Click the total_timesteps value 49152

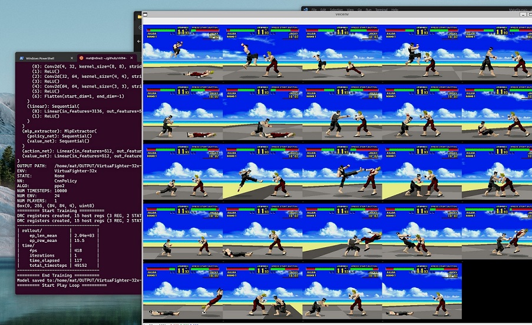80,266
